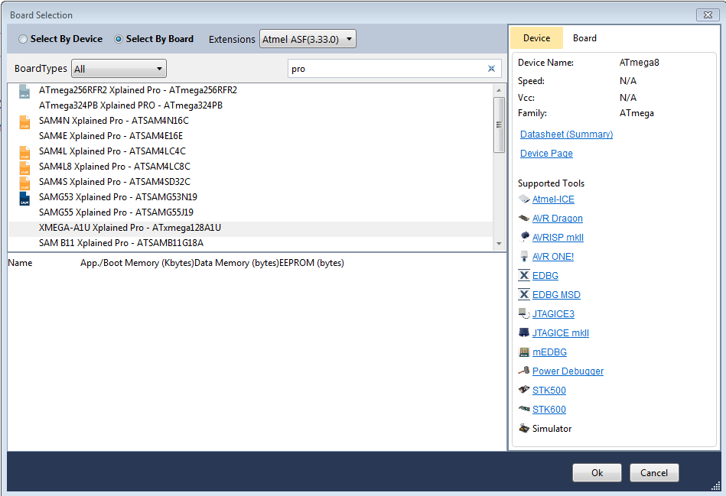Select SAM B11 Xplained Pro board row

pos(250,243)
